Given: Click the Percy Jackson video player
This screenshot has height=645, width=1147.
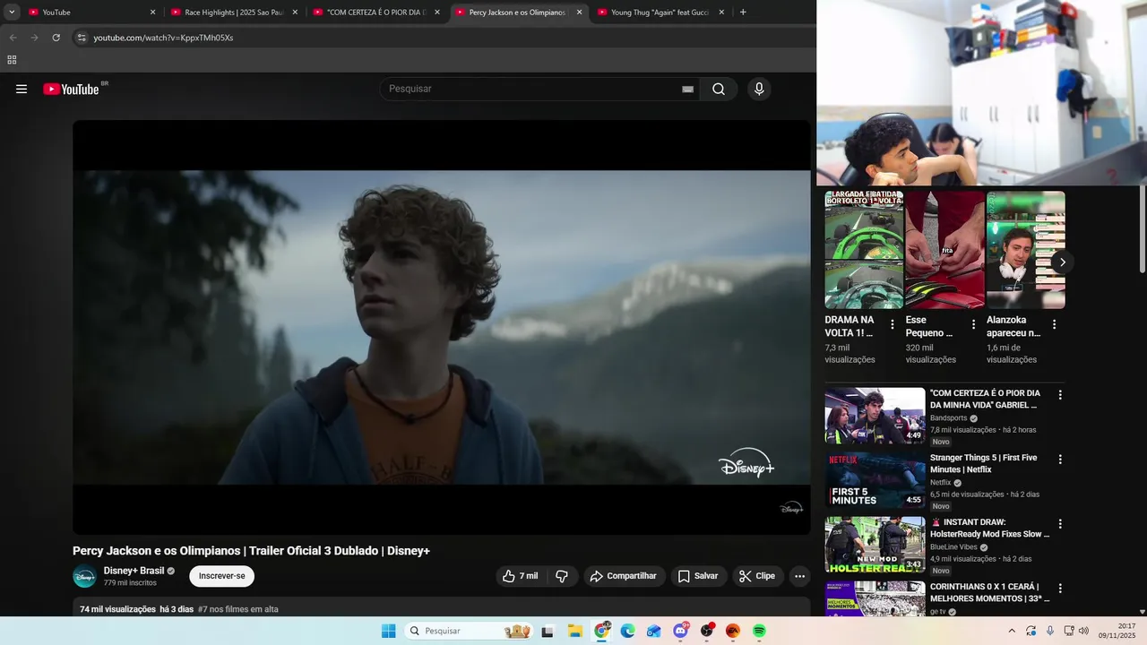Looking at the screenshot, I should (442, 328).
